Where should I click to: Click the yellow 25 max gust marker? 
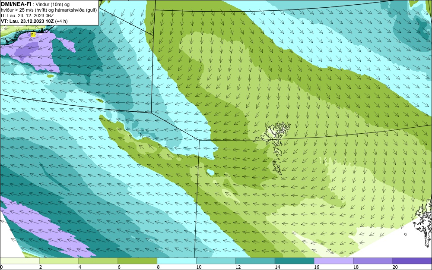pyautogui.click(x=33, y=35)
